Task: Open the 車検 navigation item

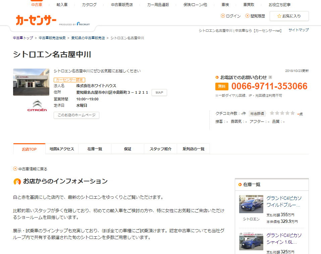Action: tap(225, 4)
